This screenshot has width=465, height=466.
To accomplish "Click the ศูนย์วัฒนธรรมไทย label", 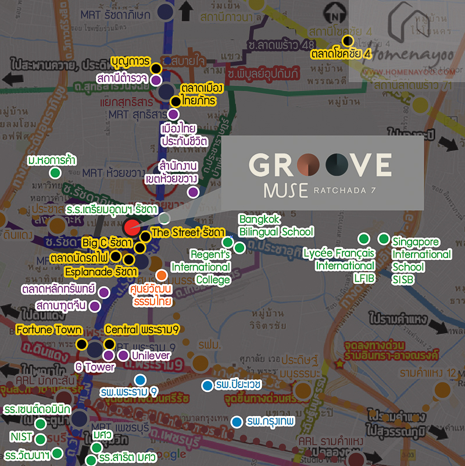I will coord(151,295).
